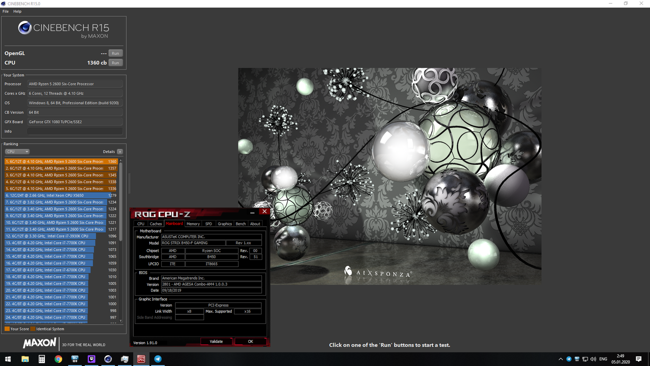Open Telegram from the taskbar
650x366 pixels.
(x=158, y=359)
